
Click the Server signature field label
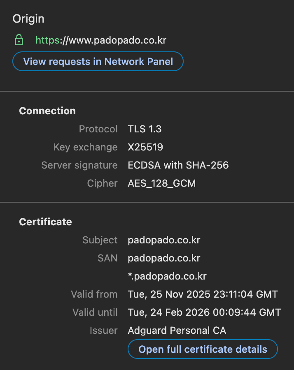click(79, 165)
